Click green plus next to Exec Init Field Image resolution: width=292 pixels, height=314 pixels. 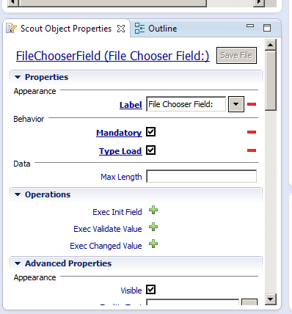coord(153,211)
